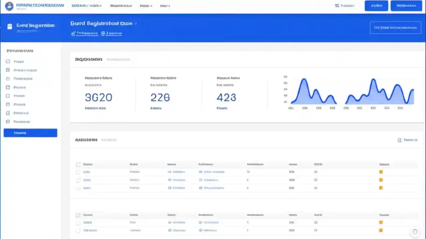Screen dimensions: 426x239
Task: Click the peak of the blue area chart
Action: pos(304,79)
